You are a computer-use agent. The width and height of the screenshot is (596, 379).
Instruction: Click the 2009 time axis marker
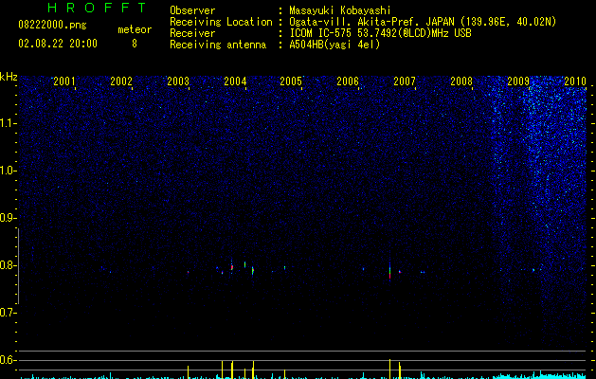(518, 81)
